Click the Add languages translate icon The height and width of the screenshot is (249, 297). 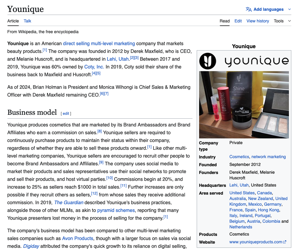point(248,9)
